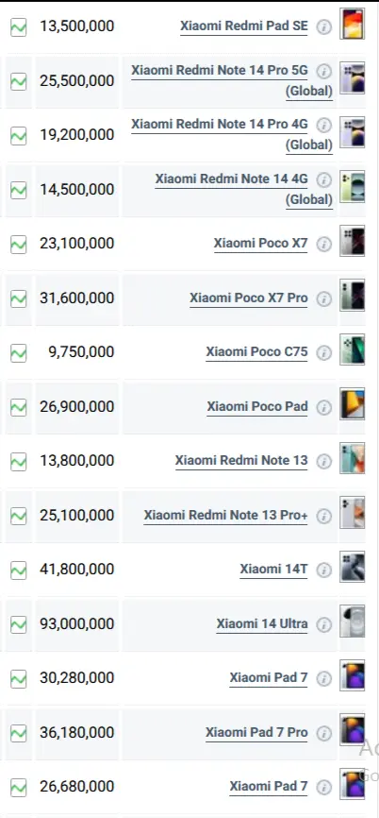Viewport: 379px width, 818px height.
Task: Click the 93,000,000 price value
Action: coord(76,624)
